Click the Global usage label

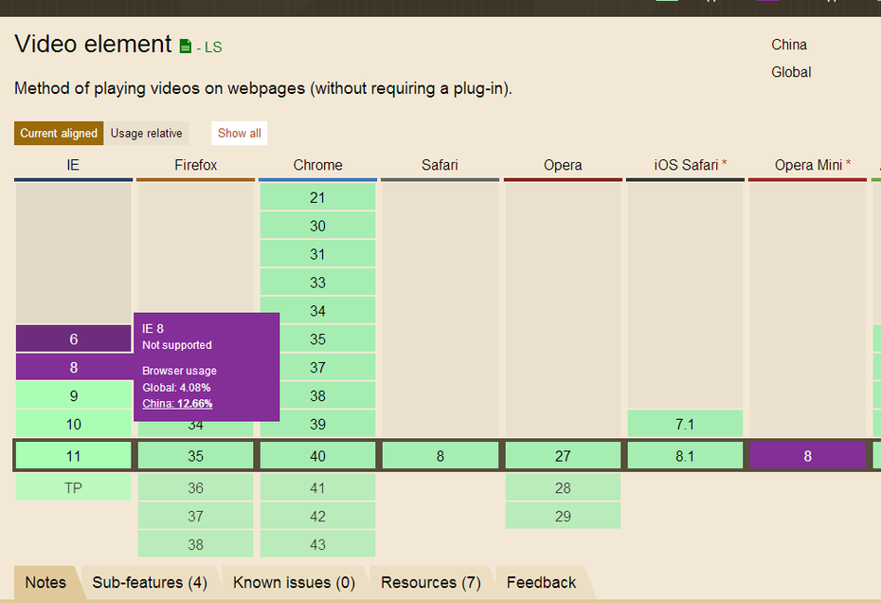point(791,72)
